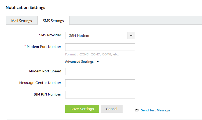202x120 pixels.
Task: Click the Modem Port Number label text
Action: [44, 47]
